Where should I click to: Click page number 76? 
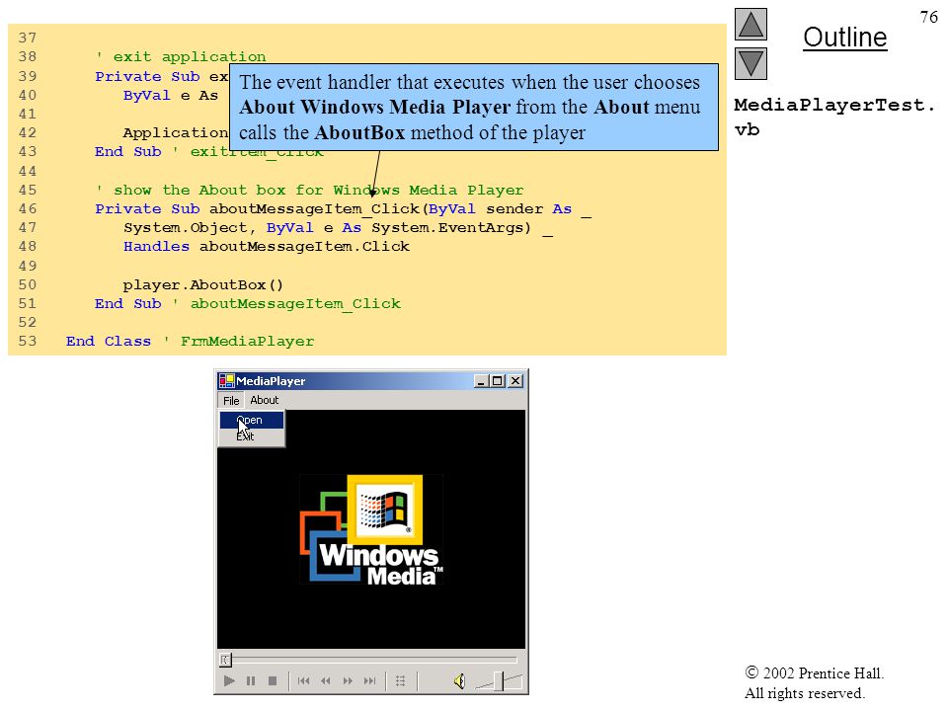click(928, 17)
